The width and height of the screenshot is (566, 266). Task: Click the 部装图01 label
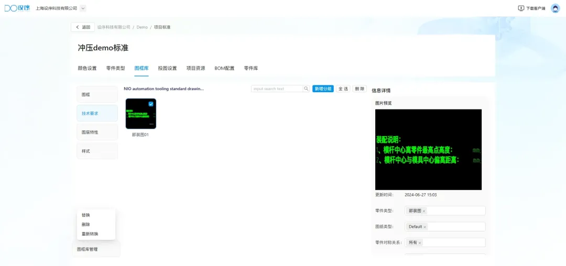coord(140,135)
